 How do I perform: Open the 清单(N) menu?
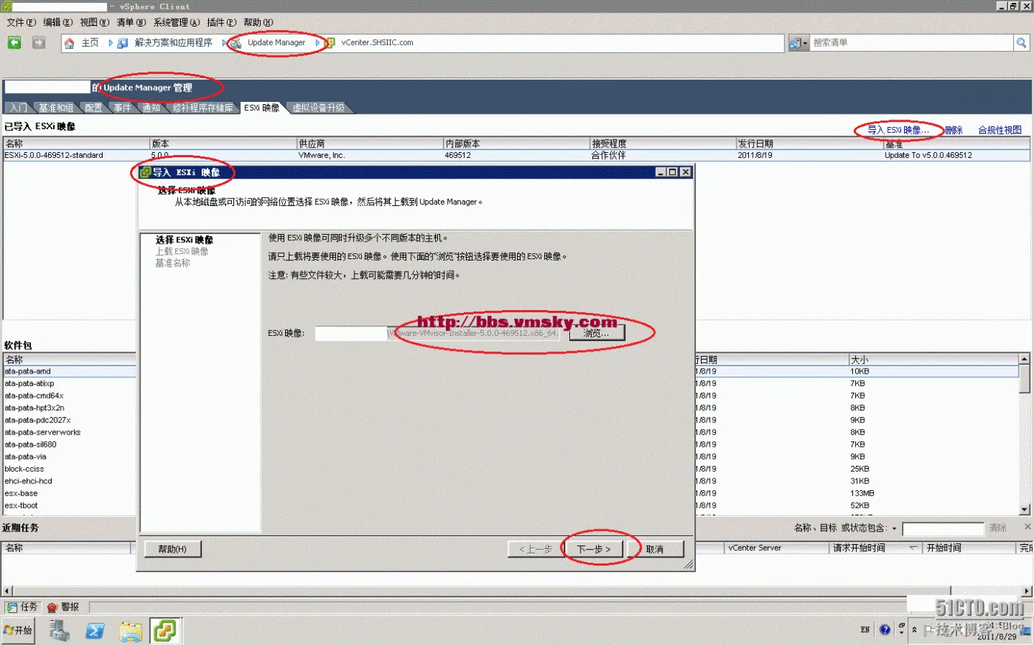(x=131, y=22)
